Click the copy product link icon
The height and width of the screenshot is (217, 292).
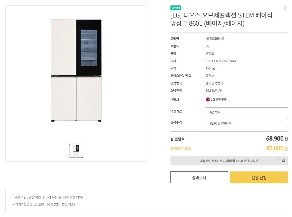[x=285, y=8]
